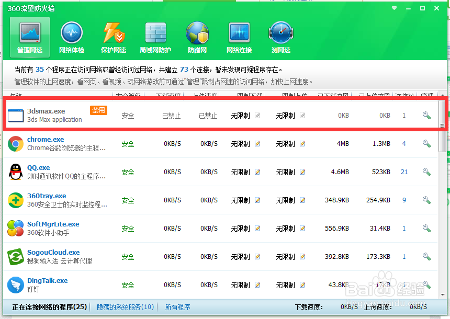
Task: Select the SogouCloud.exe program name
Action: pyautogui.click(x=53, y=253)
